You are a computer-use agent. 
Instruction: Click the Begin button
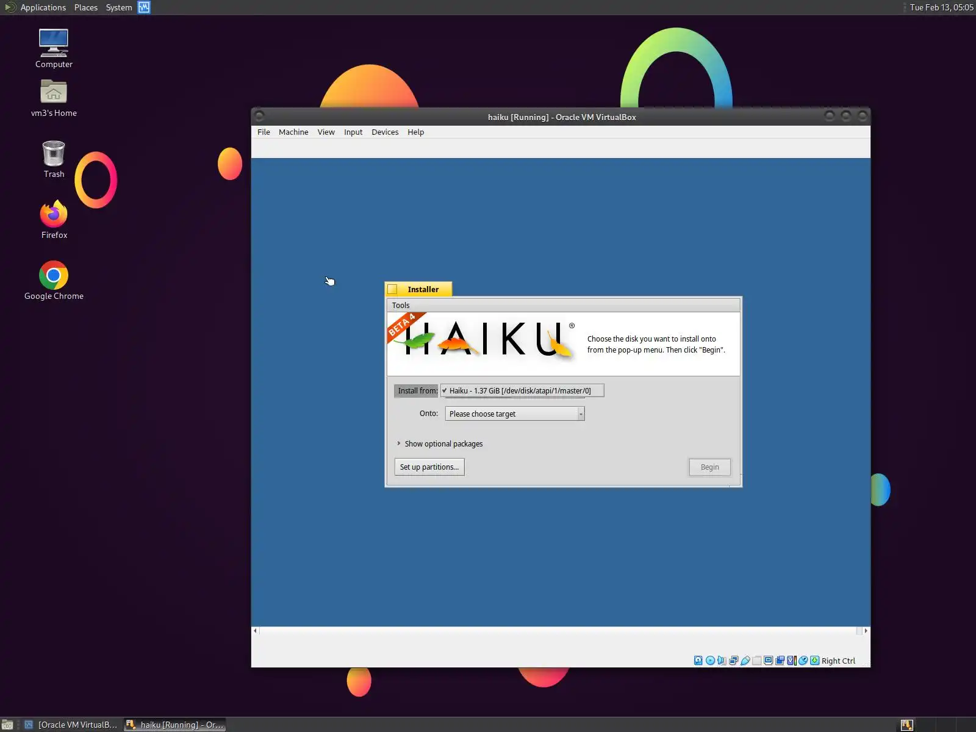tap(709, 467)
